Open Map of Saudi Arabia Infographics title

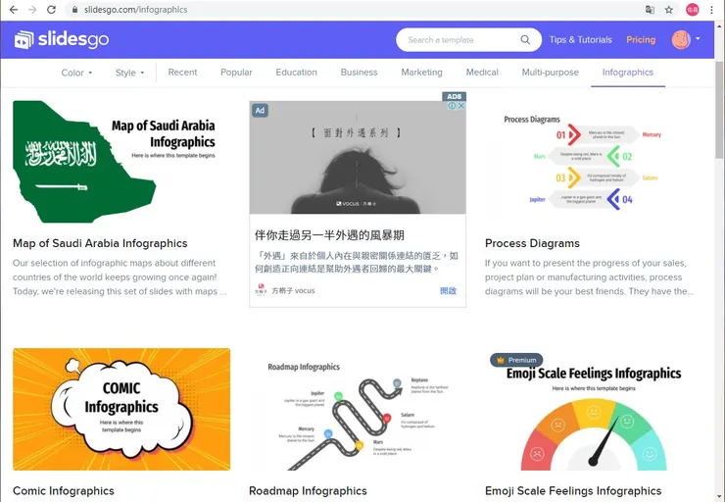(x=100, y=243)
